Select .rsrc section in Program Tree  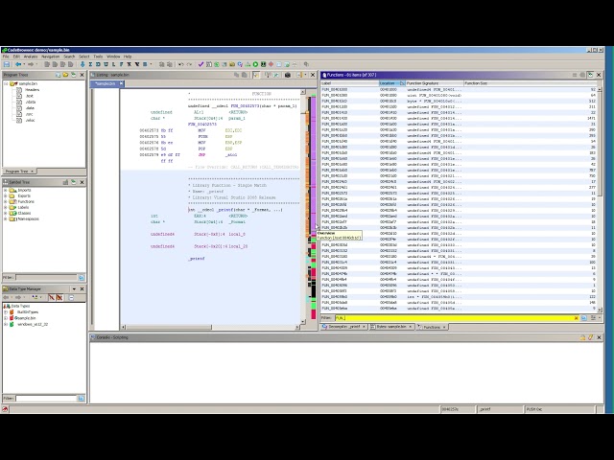pos(29,114)
